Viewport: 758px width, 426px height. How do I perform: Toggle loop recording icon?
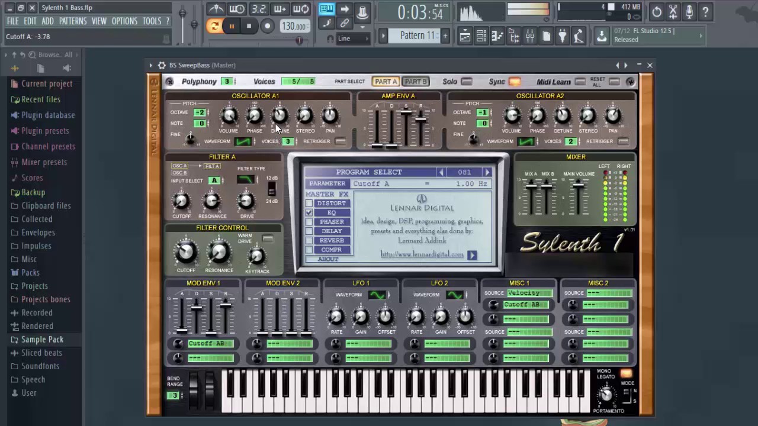301,9
